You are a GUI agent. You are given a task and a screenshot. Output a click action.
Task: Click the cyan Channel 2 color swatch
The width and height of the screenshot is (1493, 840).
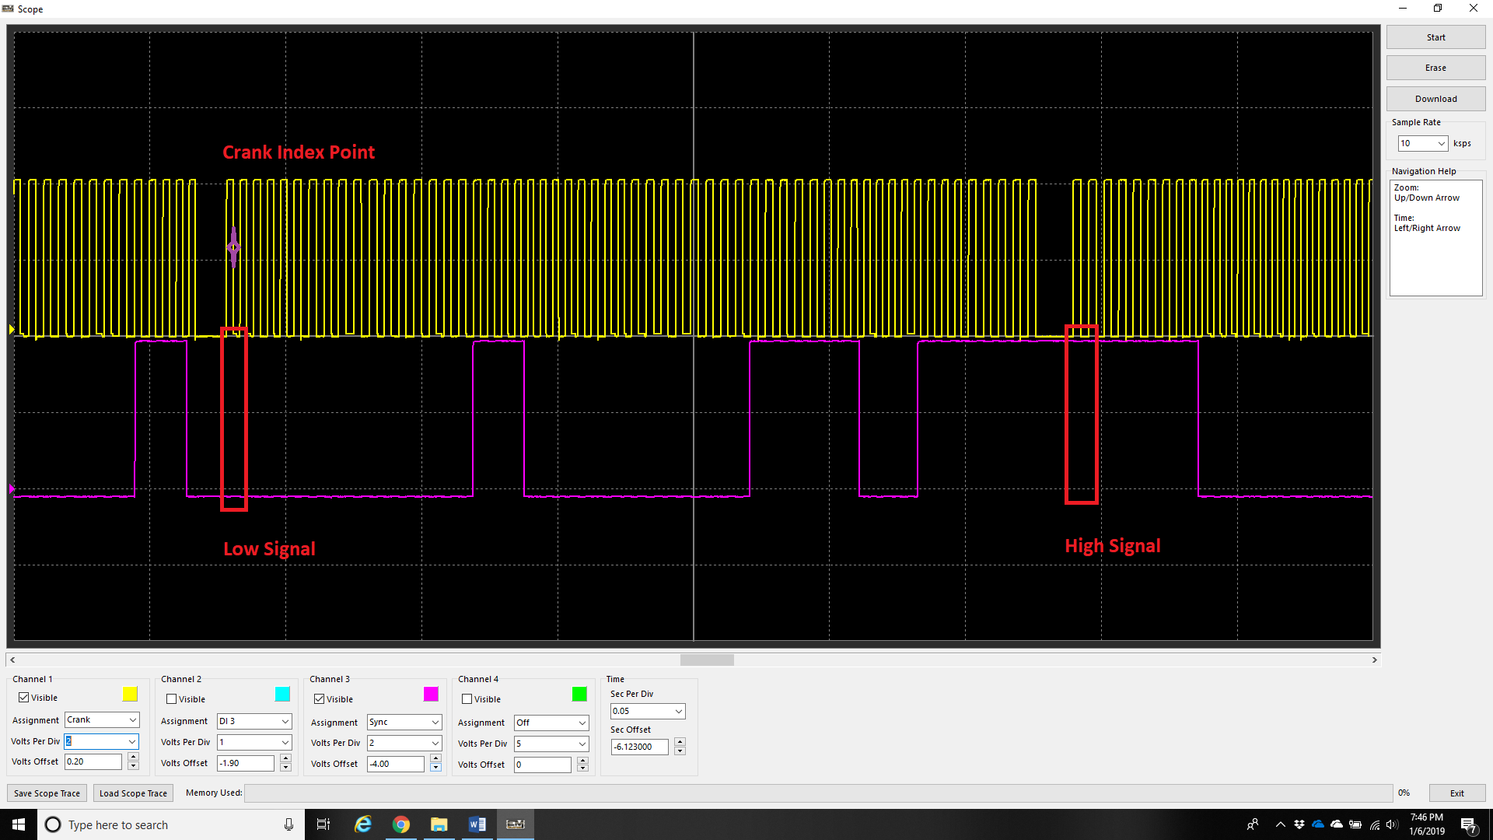click(282, 694)
